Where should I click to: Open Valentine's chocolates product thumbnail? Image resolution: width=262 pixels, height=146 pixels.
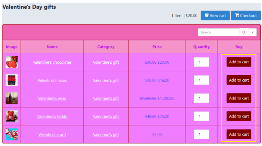tap(12, 62)
